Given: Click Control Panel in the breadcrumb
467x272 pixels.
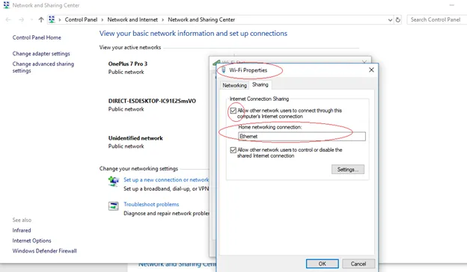Looking at the screenshot, I should point(81,19).
